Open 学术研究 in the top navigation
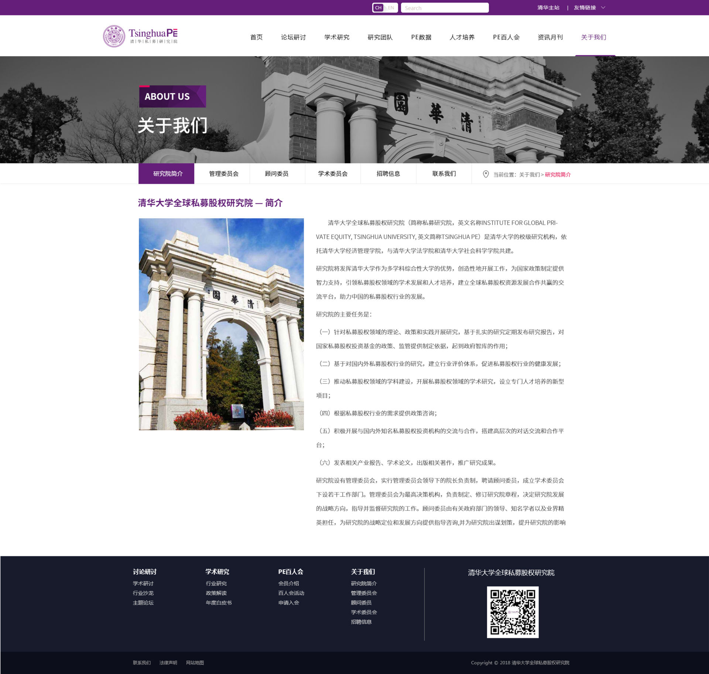Screen dimensions: 709x674 coord(337,37)
